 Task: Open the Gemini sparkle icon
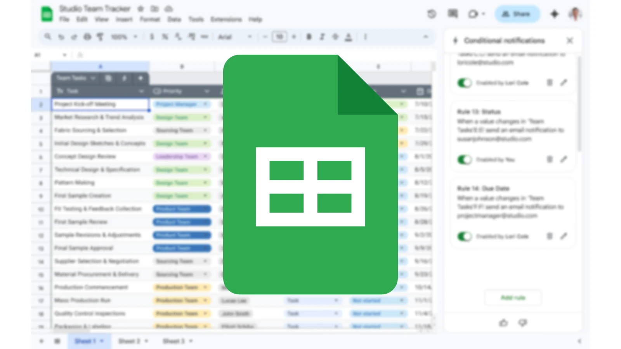pos(554,14)
